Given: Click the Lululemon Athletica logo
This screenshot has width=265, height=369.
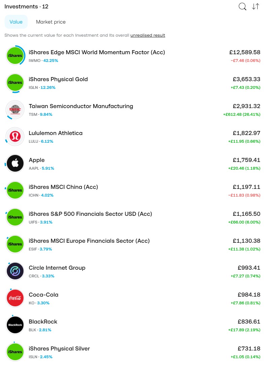Looking at the screenshot, I should 15,136.
